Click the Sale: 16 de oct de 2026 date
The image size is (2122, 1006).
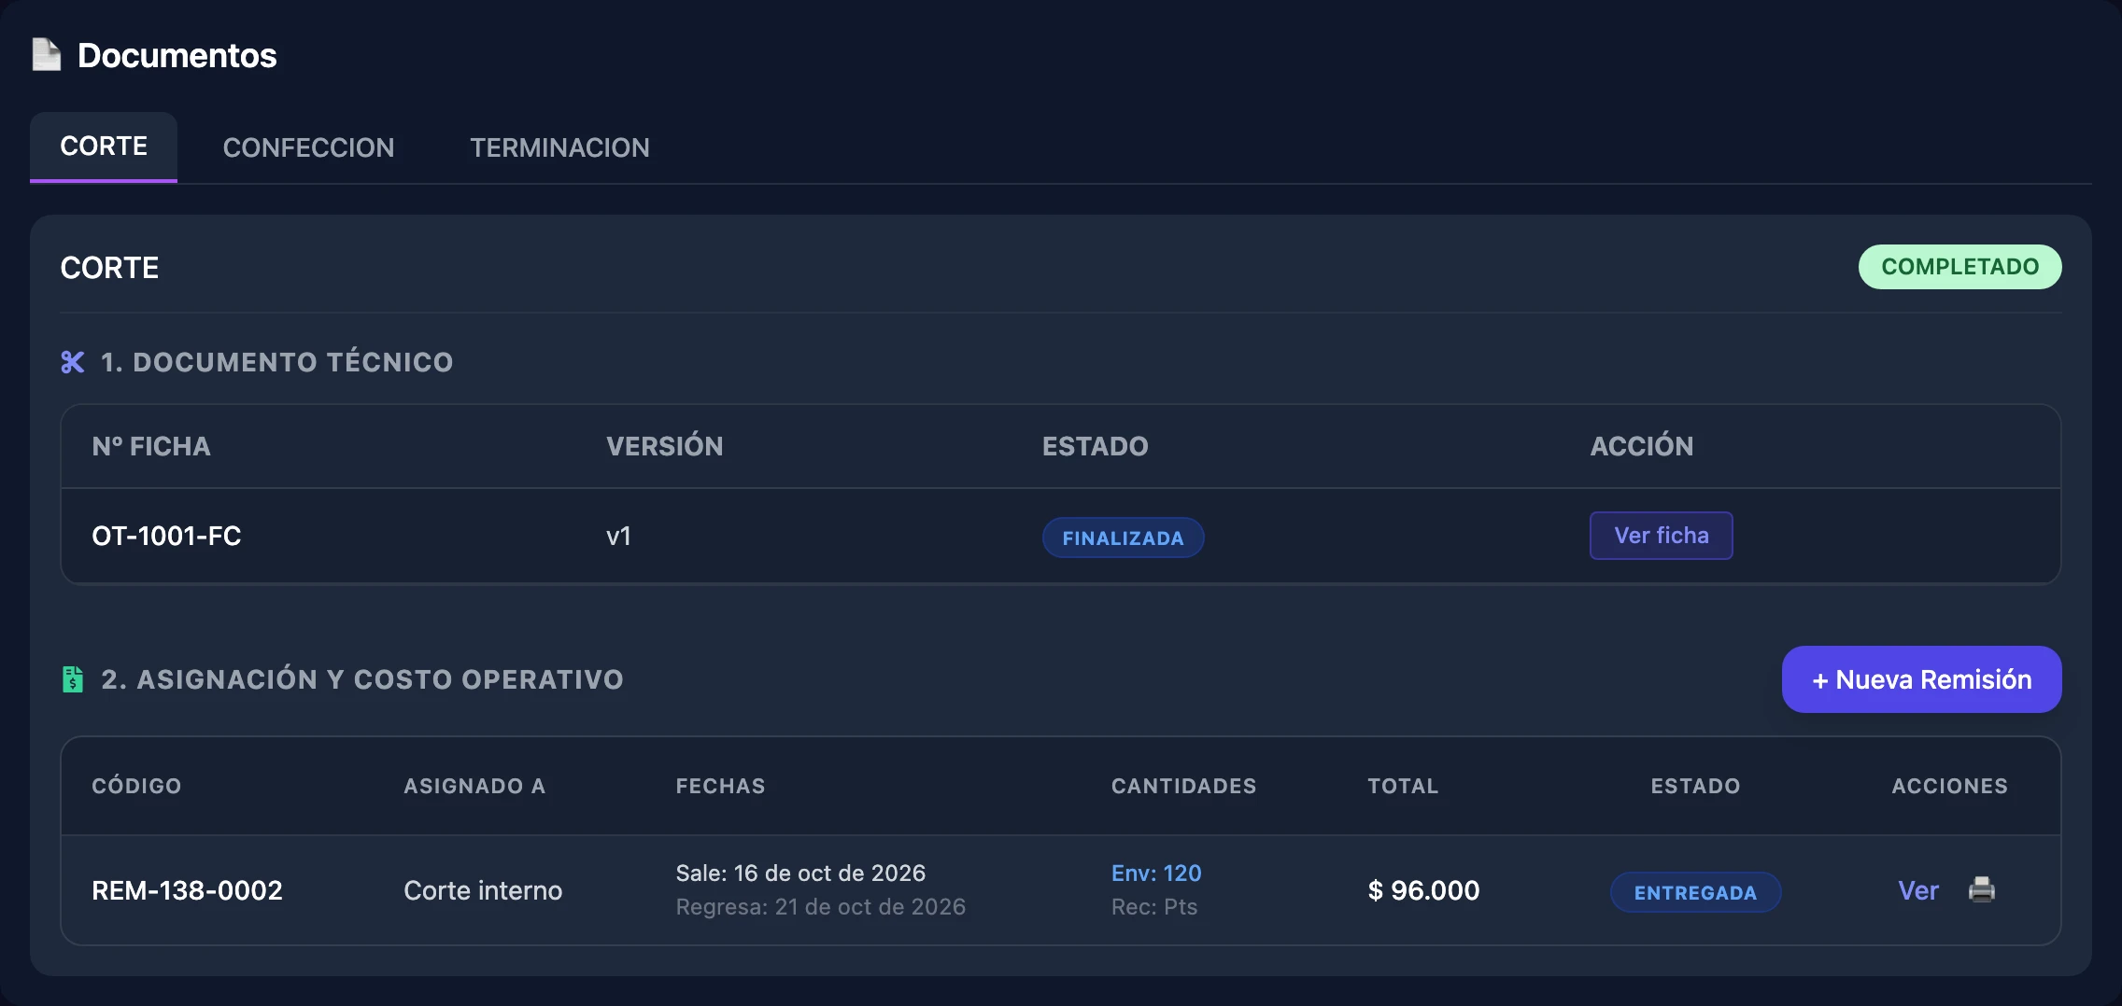click(x=800, y=873)
